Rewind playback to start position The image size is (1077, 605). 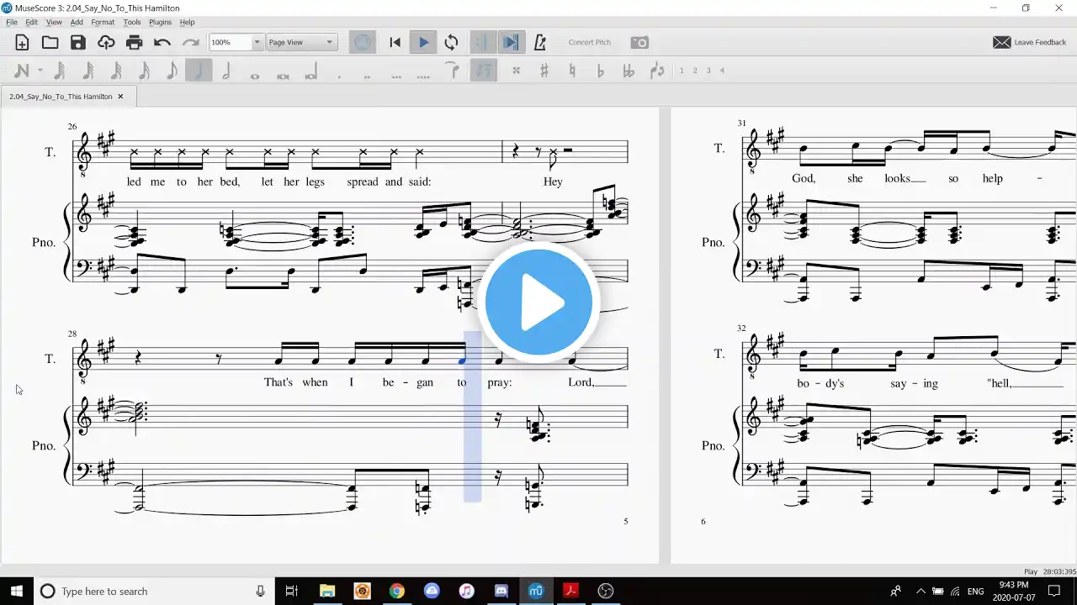395,42
